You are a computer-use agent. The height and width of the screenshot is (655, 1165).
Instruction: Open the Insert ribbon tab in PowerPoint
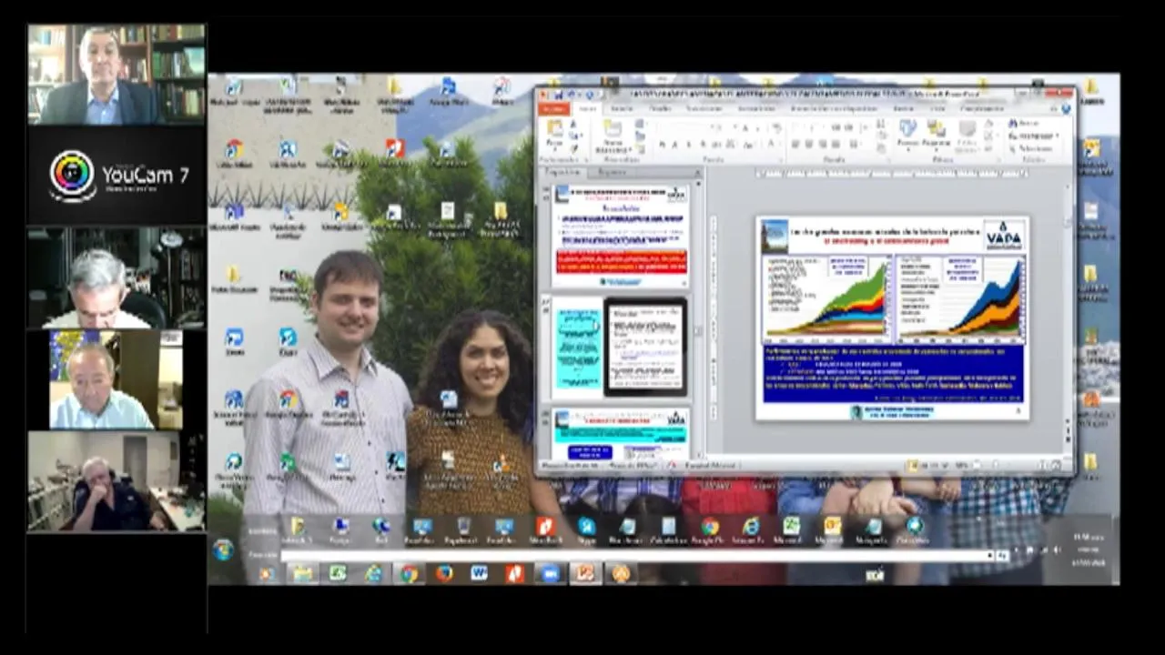coord(623,108)
